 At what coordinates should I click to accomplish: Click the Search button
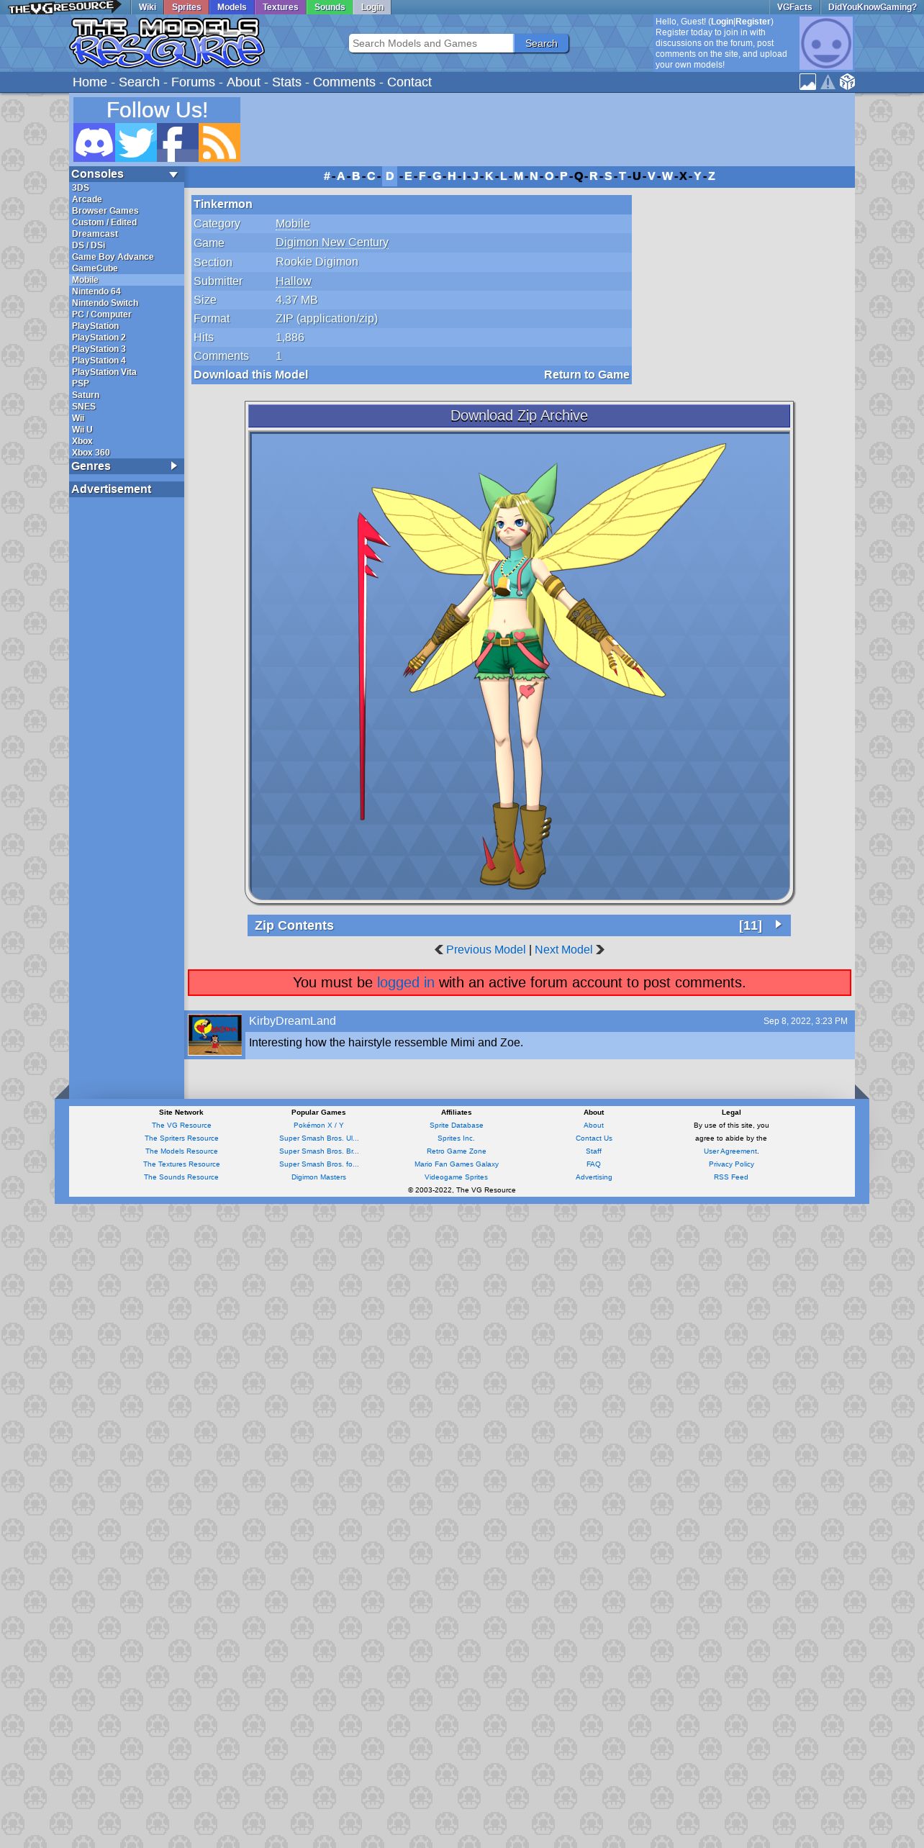pyautogui.click(x=541, y=43)
